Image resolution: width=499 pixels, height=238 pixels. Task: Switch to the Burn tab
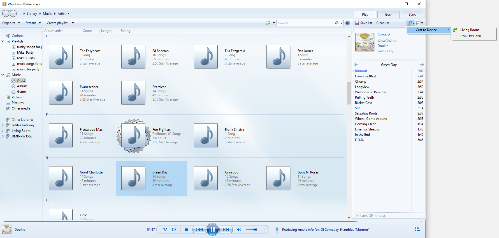click(389, 15)
